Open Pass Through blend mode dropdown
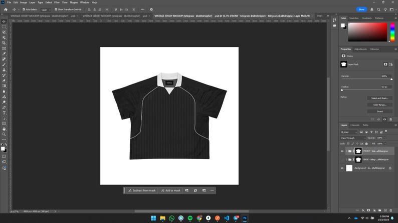 pyautogui.click(x=353, y=138)
